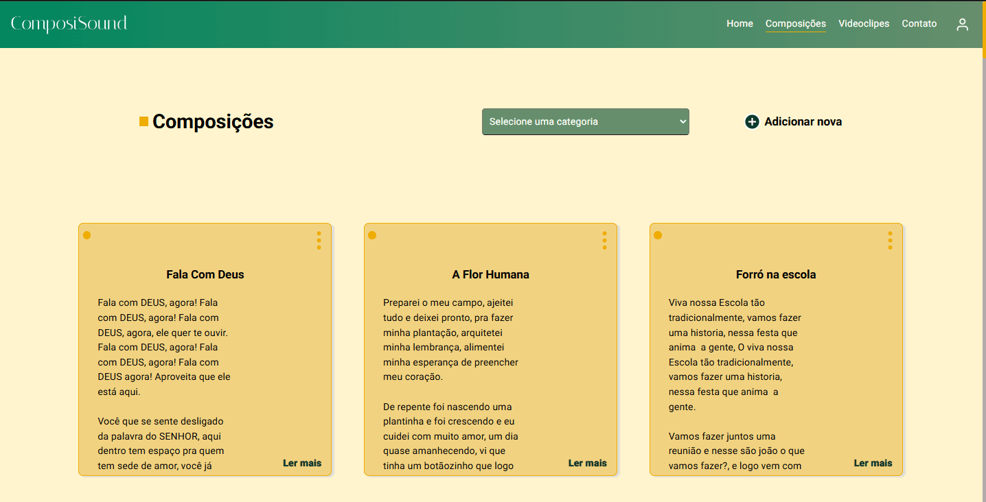Click the orange dot on Fala Com Deus card
Viewport: 986px width, 502px height.
(87, 235)
